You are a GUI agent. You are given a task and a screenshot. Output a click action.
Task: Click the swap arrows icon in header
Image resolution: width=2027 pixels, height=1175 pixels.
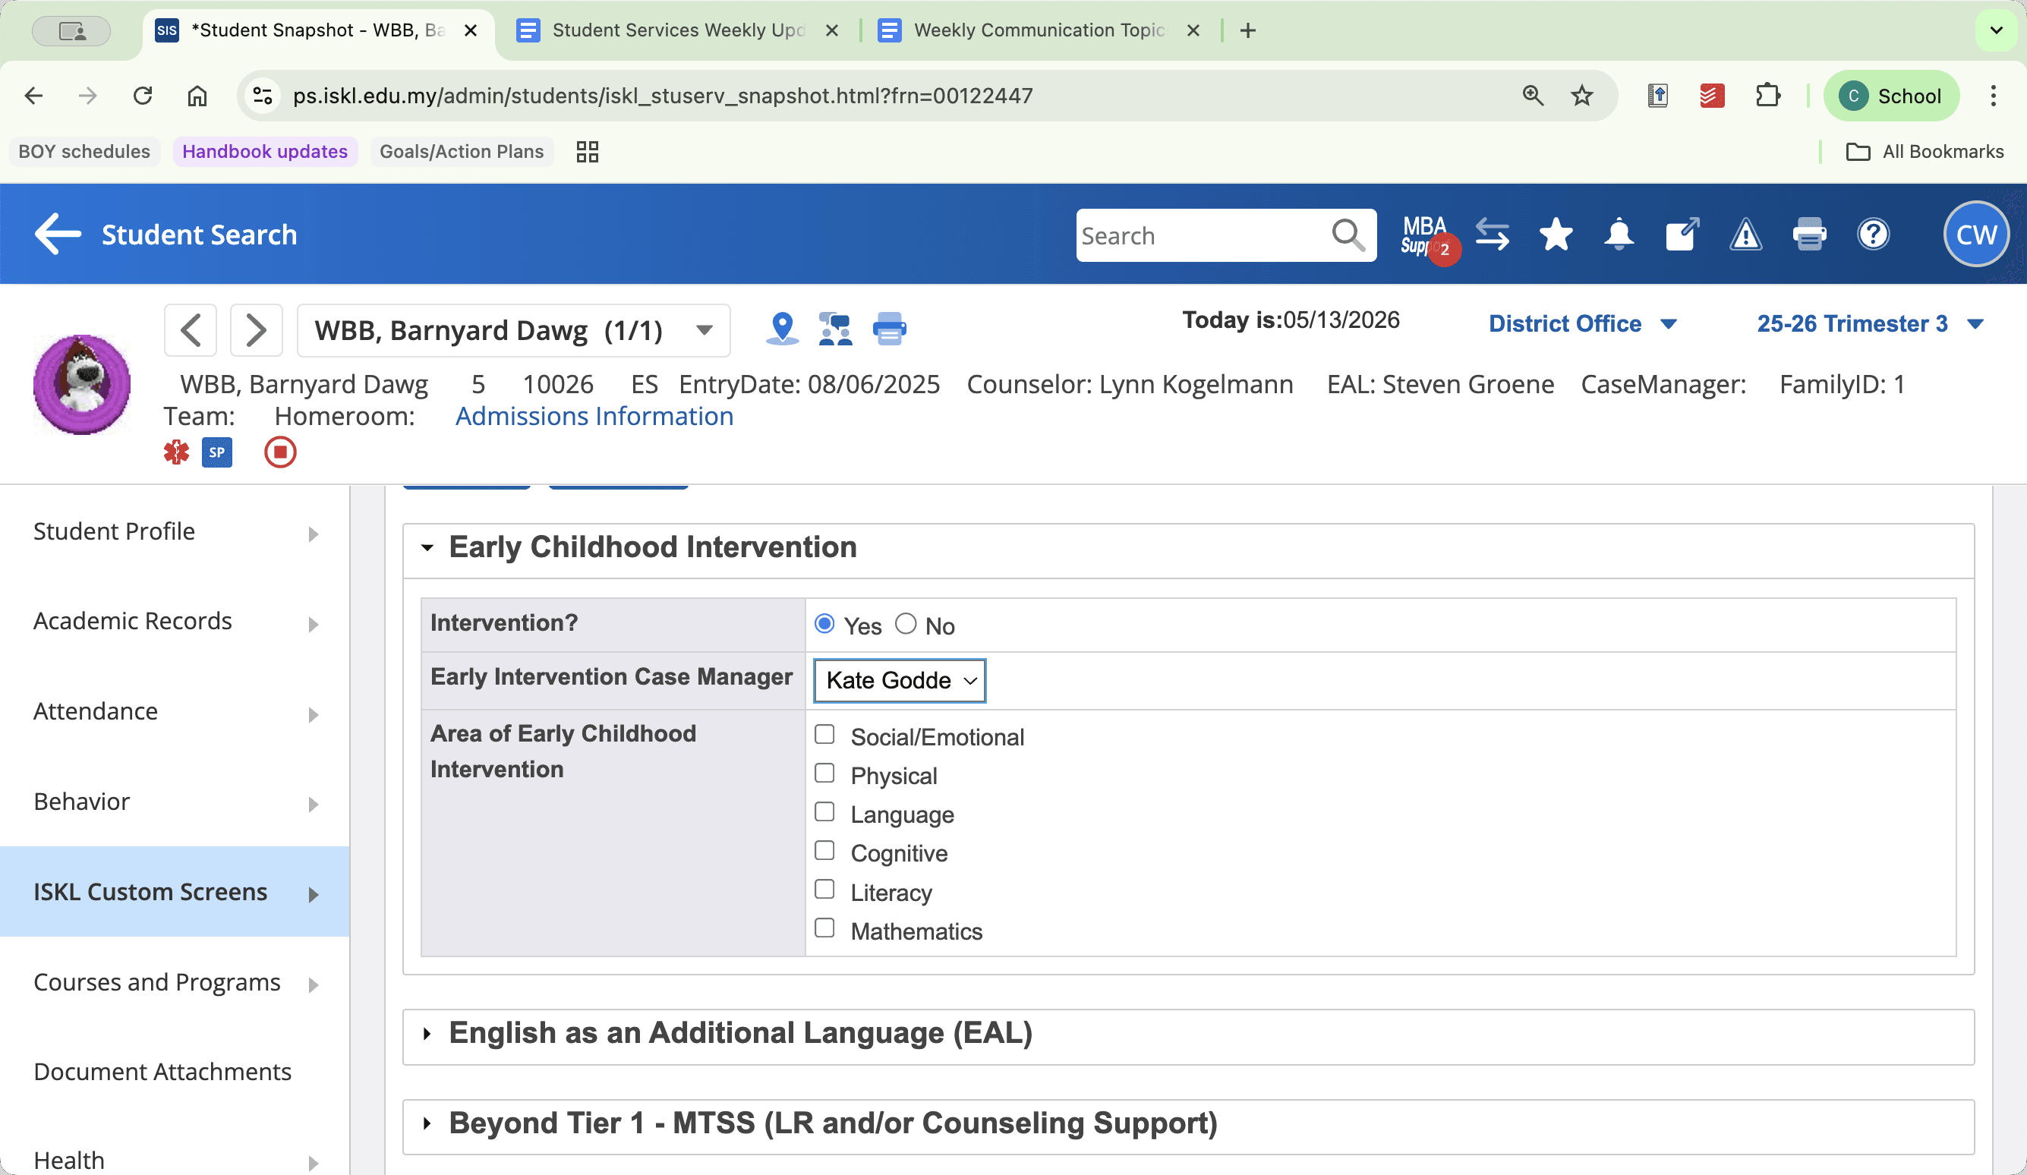click(x=1493, y=235)
